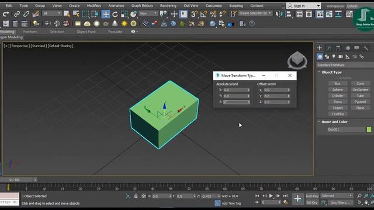Open the Curve Editor icon
The image size is (374, 210).
tap(329, 14)
